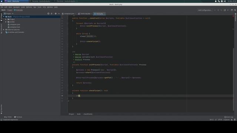The image size is (237, 133).
Task: Open the Edit menu
Action: (6, 7)
